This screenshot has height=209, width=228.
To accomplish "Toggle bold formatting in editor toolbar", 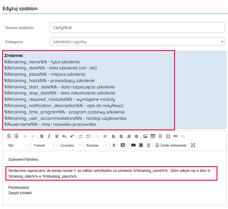I will coord(42,136).
